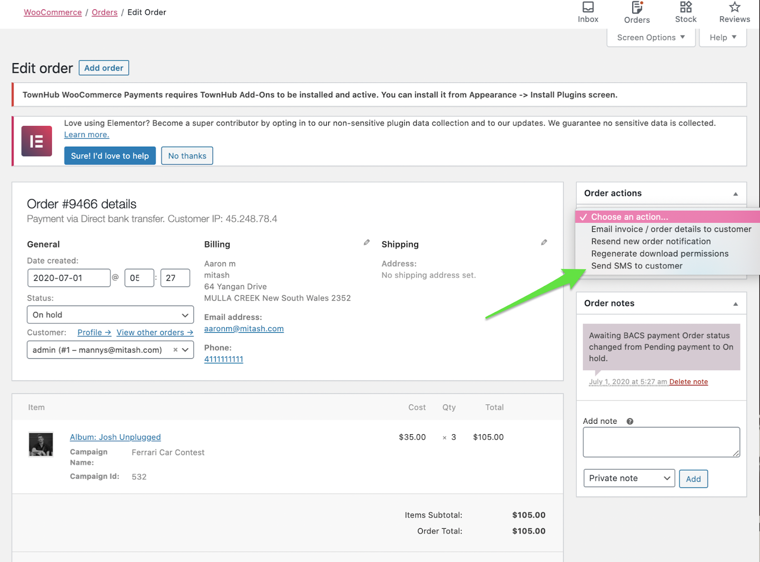Screen dimensions: 760x562
Task: Click the Add note text area
Action: pos(661,442)
